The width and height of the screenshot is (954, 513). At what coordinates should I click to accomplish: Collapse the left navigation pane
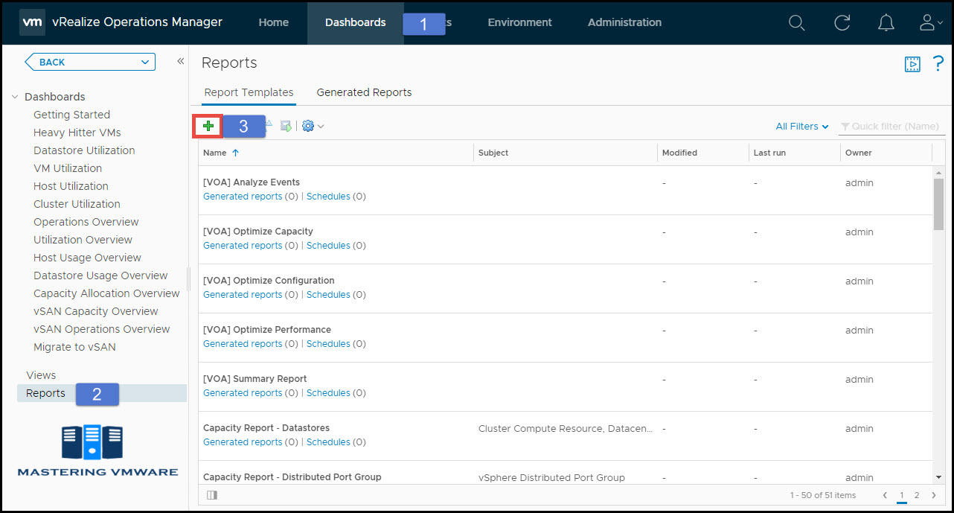pyautogui.click(x=180, y=62)
